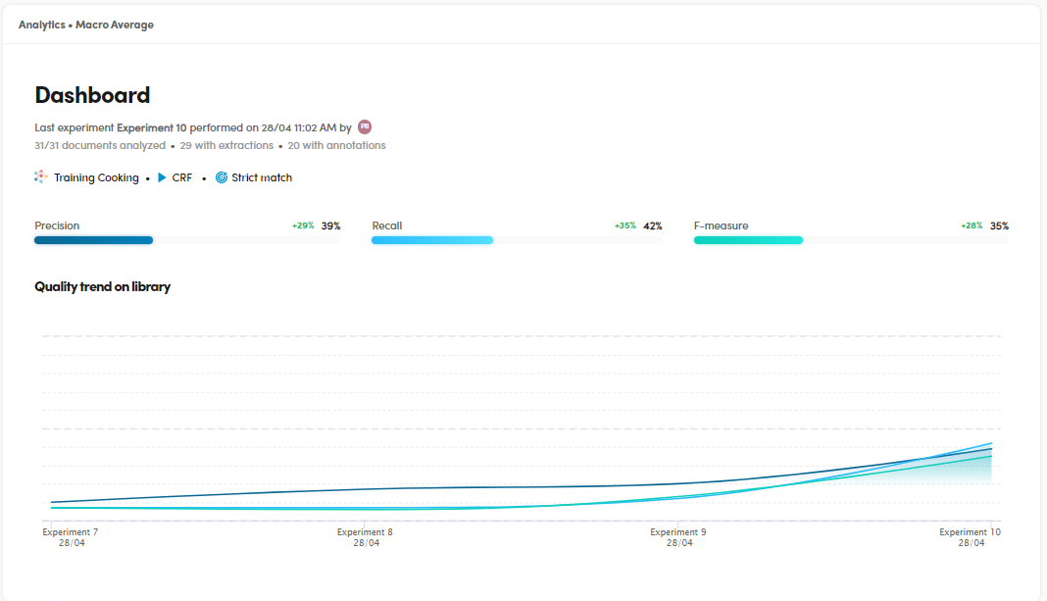Click the F-measure progress bar

click(x=850, y=240)
